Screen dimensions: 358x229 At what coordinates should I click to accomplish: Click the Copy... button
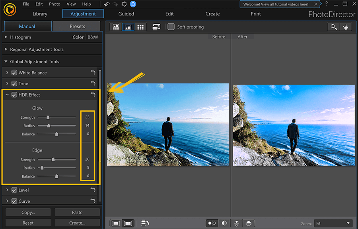(28, 212)
